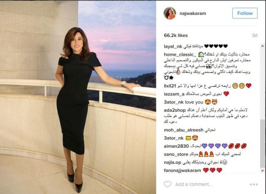Open aiman2830 commenter profile
The height and width of the screenshot is (194, 266).
point(176,146)
